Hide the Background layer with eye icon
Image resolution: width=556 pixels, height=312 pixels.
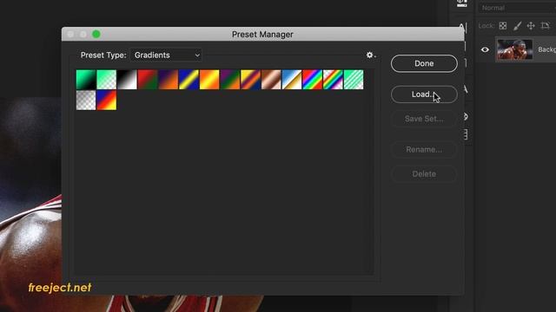(485, 50)
